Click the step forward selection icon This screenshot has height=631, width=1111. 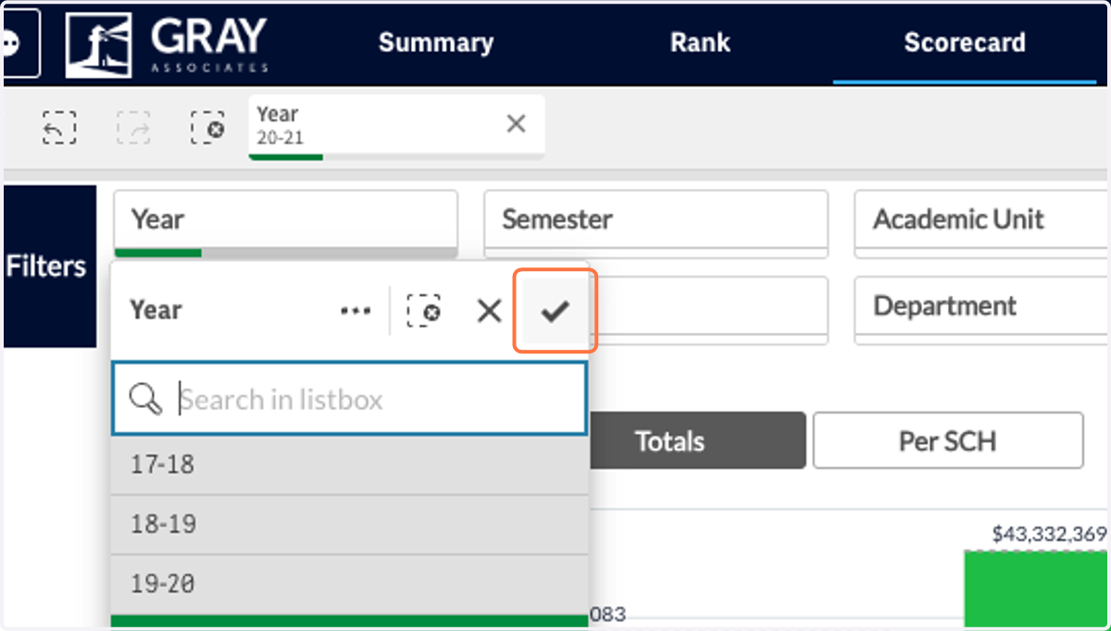[133, 129]
